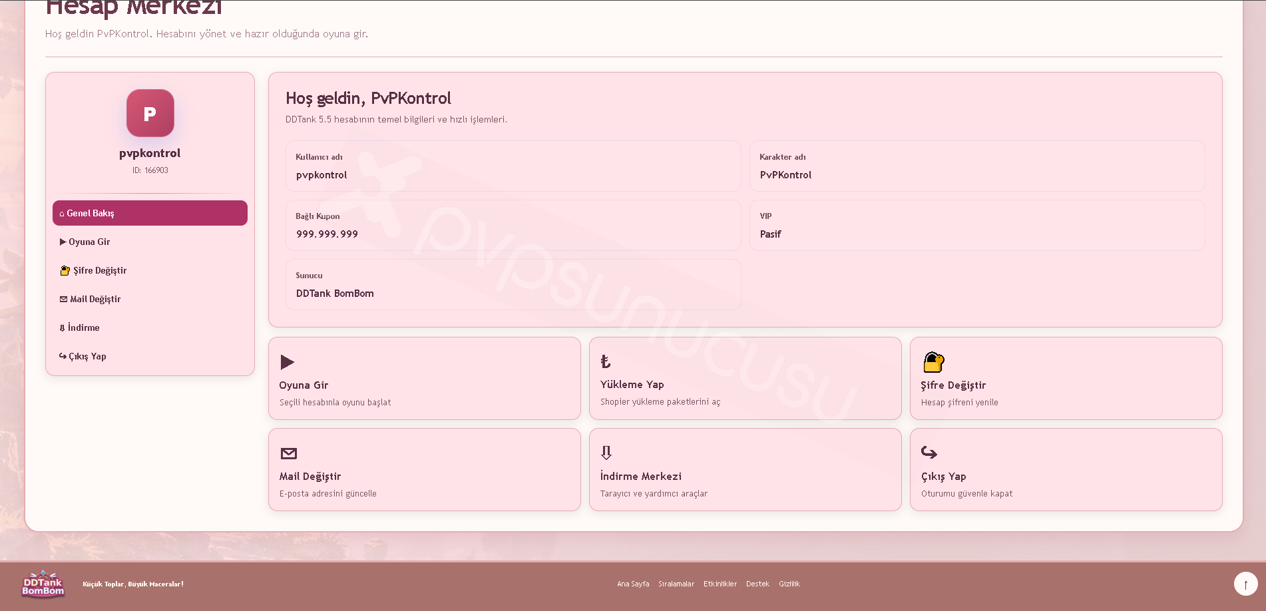
Task: Open Mail Değiştir in the sidebar menu
Action: [x=150, y=299]
